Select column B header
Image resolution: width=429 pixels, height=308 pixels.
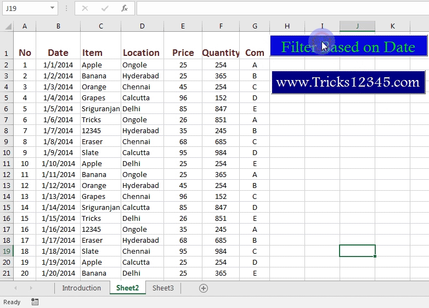click(x=58, y=26)
